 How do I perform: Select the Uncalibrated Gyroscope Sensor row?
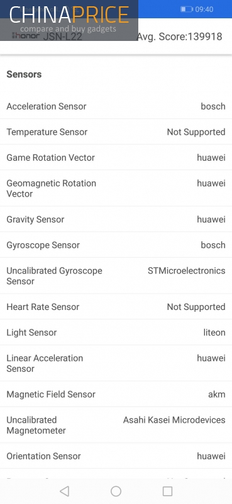[116, 276]
